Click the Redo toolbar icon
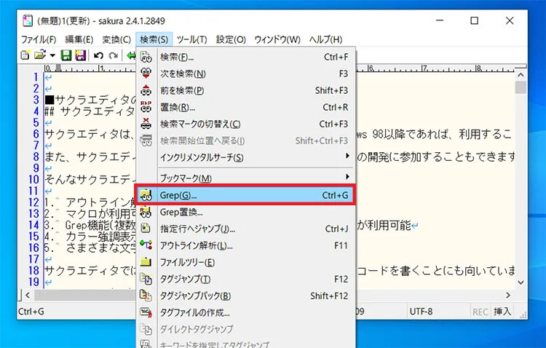 click(x=113, y=55)
